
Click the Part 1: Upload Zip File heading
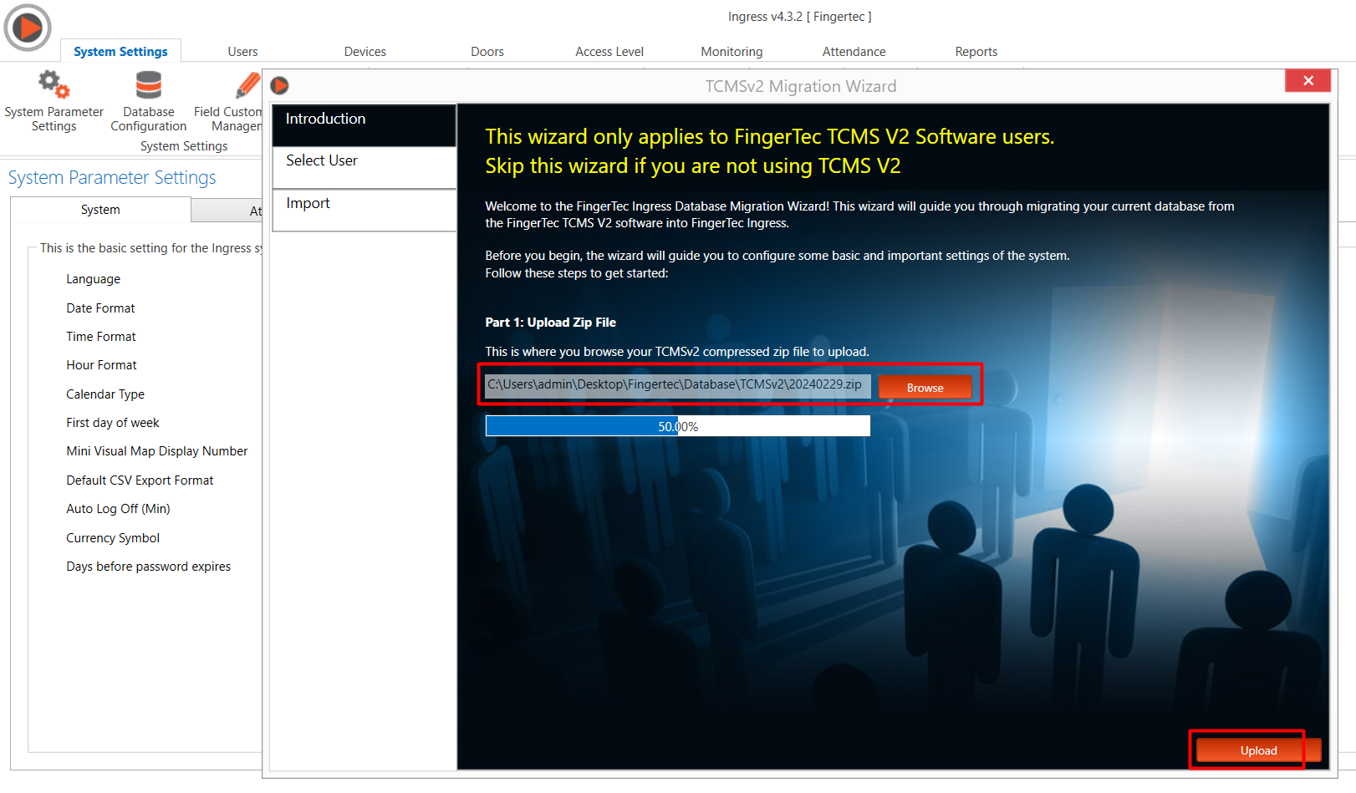pos(550,323)
